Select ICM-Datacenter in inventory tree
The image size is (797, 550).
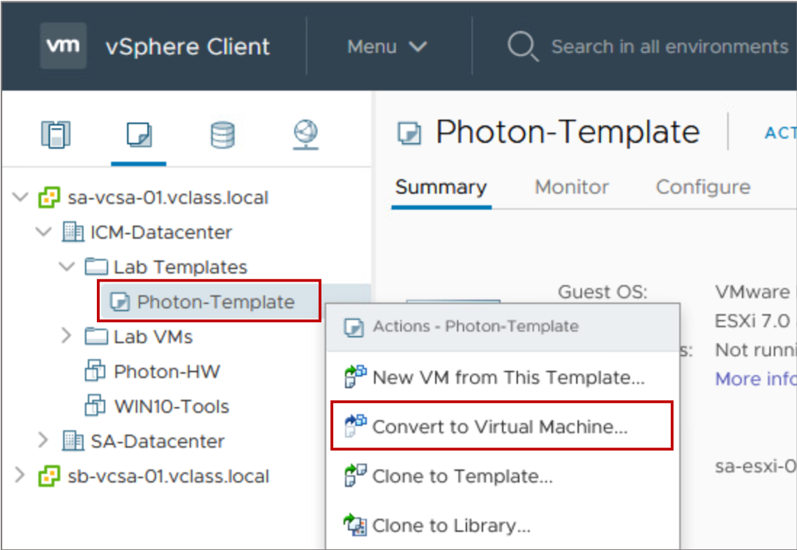click(161, 232)
